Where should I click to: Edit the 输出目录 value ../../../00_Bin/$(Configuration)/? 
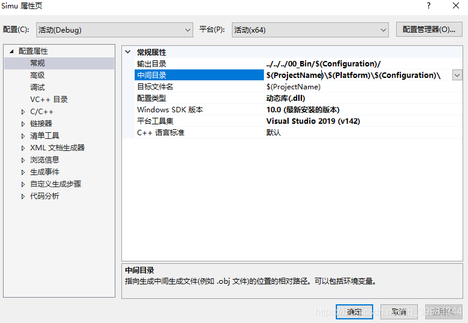(323, 63)
